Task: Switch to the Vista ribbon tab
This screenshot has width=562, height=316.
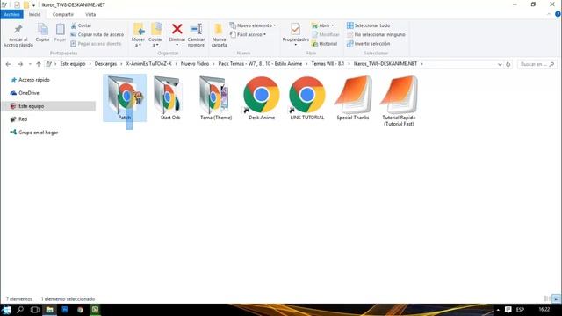Action: [90, 14]
